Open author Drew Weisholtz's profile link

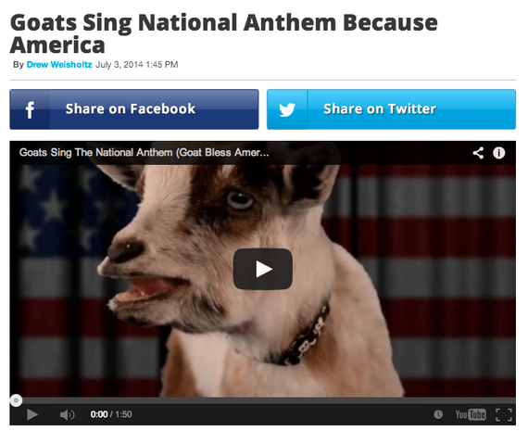point(59,65)
